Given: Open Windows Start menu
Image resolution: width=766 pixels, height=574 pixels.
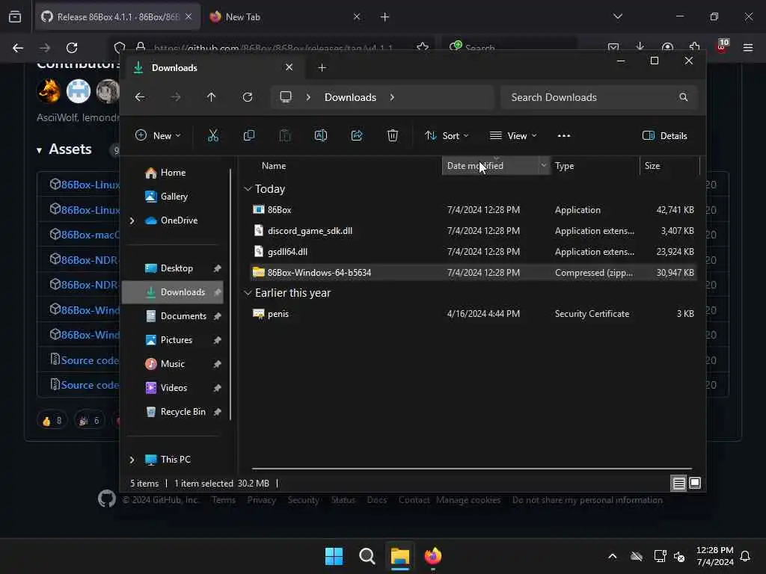Looking at the screenshot, I should click(334, 556).
